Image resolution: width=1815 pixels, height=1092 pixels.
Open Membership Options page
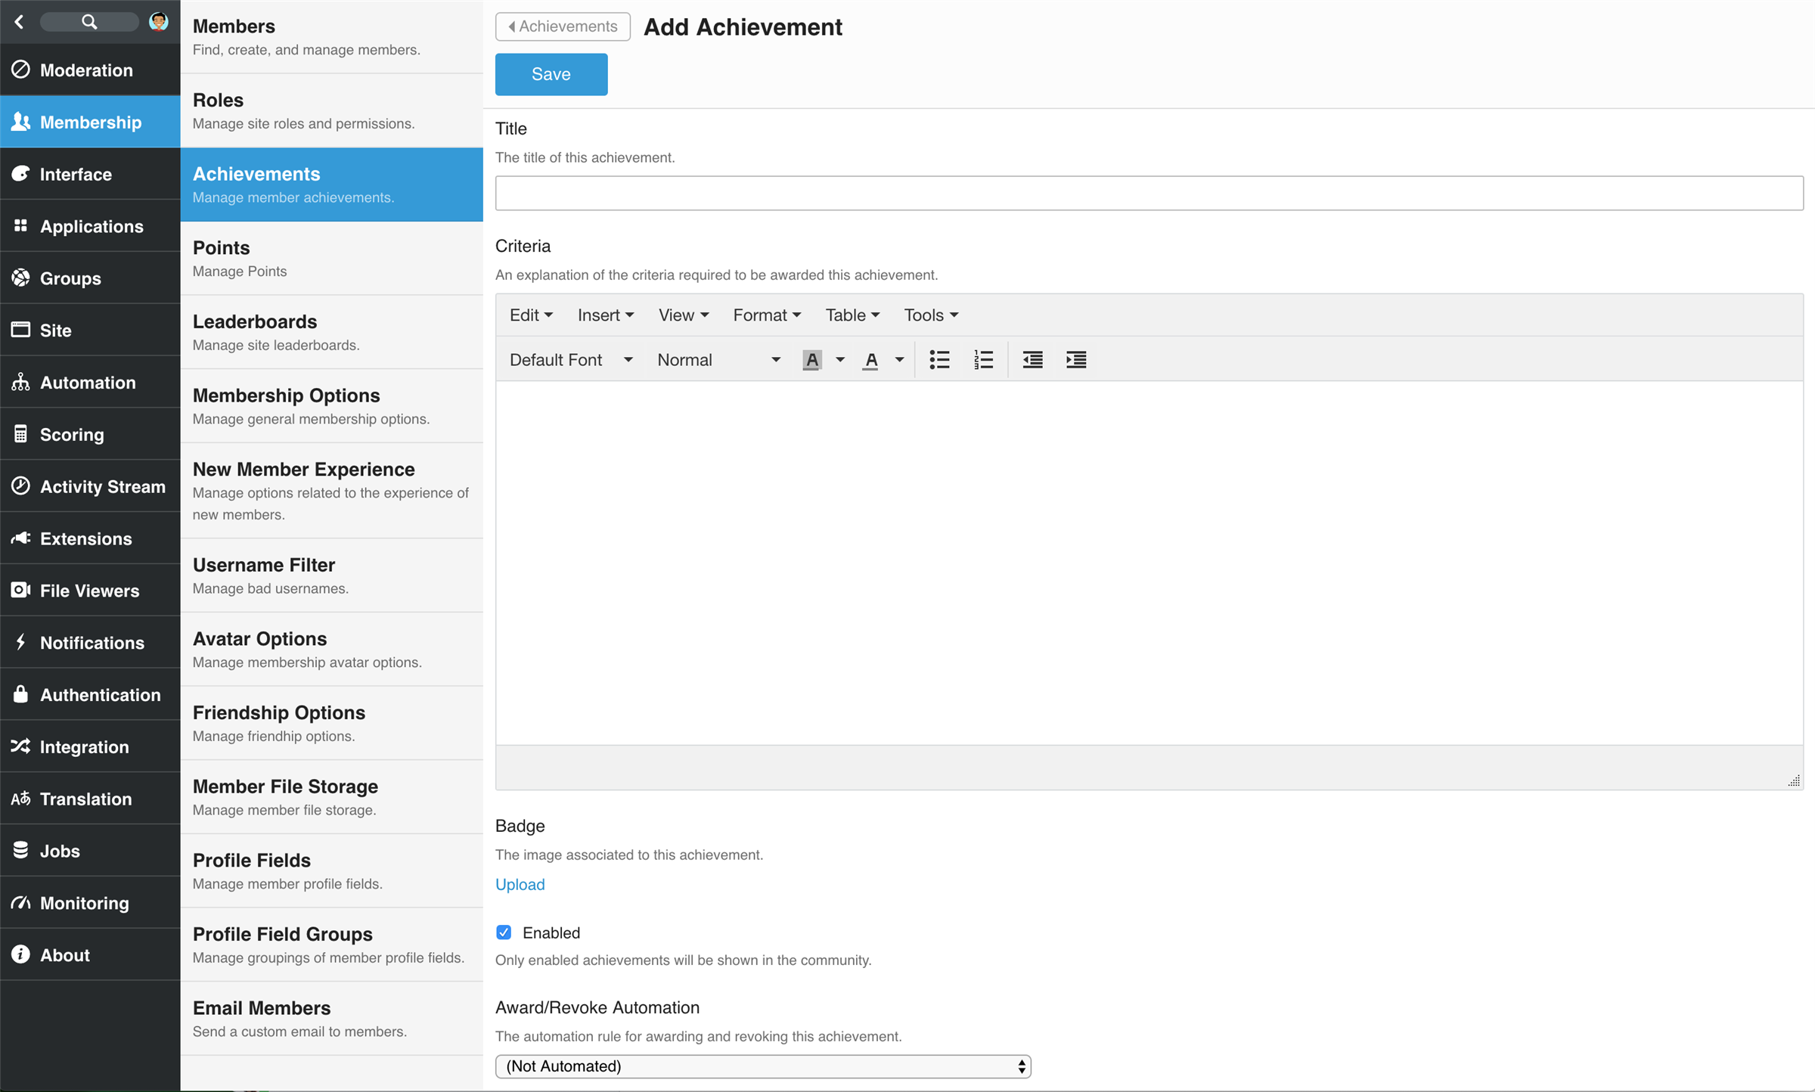pos(332,406)
